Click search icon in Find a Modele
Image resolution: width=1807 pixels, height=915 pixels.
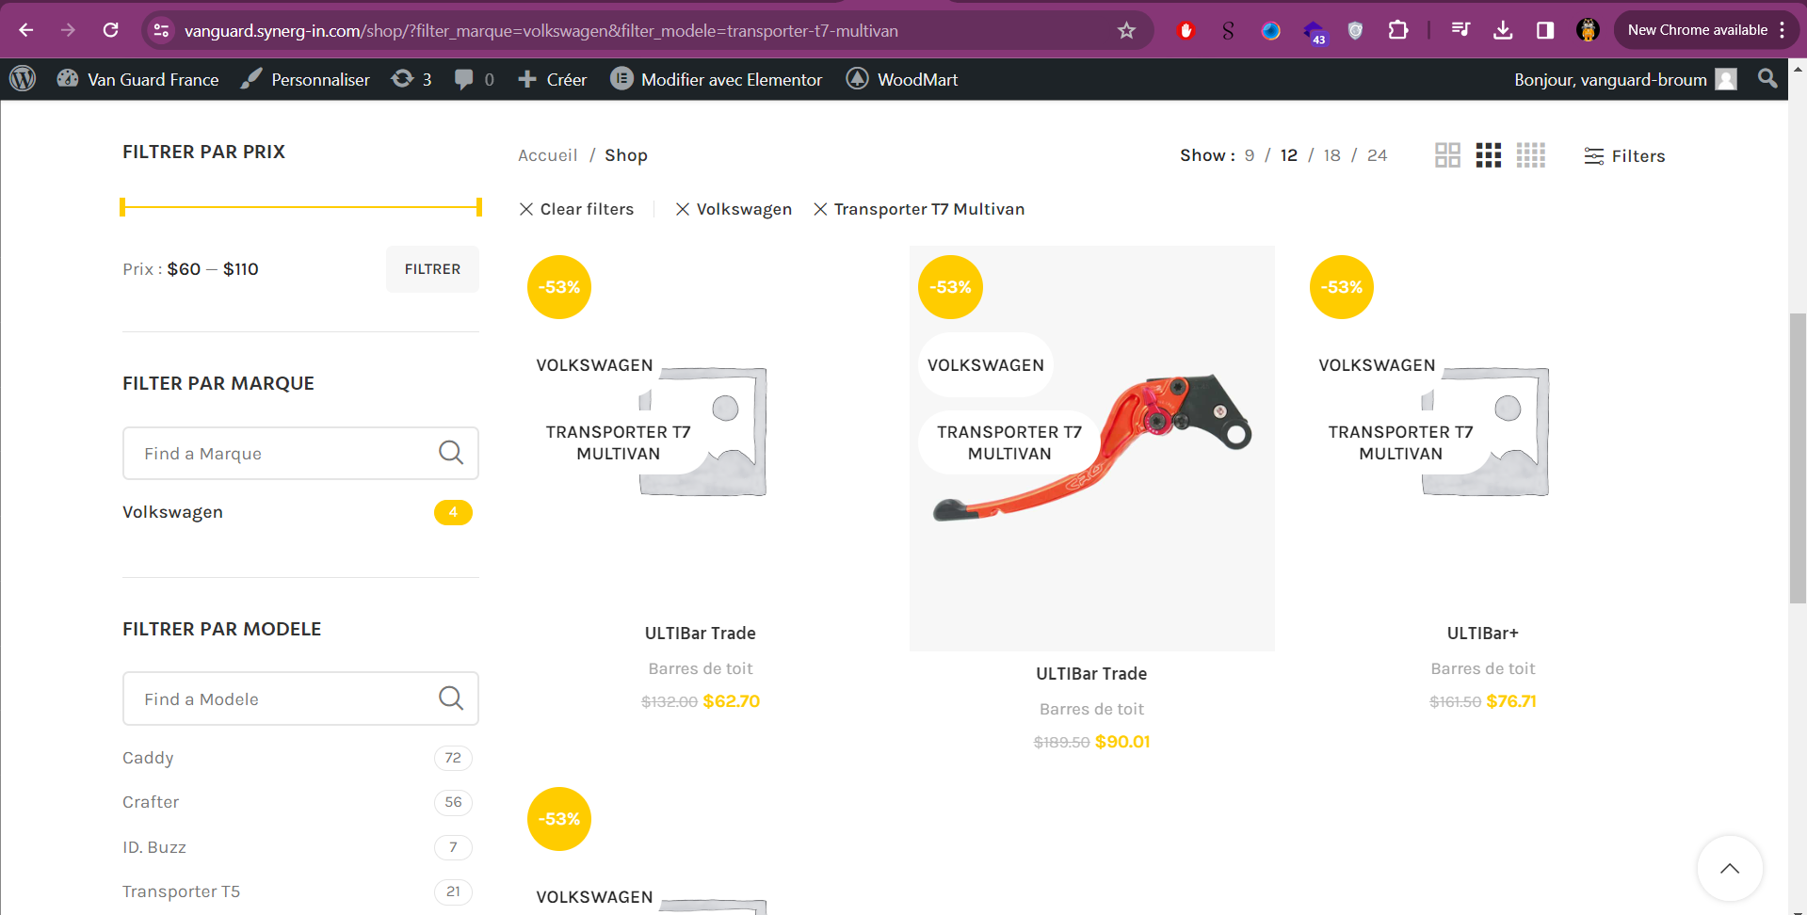451,698
